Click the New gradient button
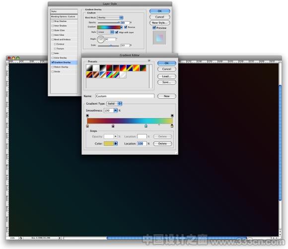288x249 pixels. (166, 96)
